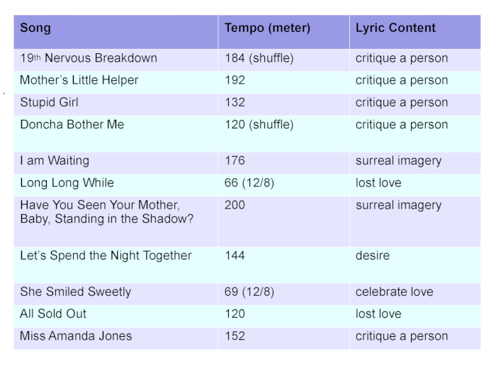Click the Stupid Girl song cell
Viewport: 496px width, 366px height.
pos(115,104)
